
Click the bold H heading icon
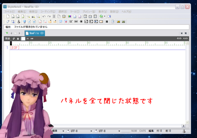click(x=107, y=21)
